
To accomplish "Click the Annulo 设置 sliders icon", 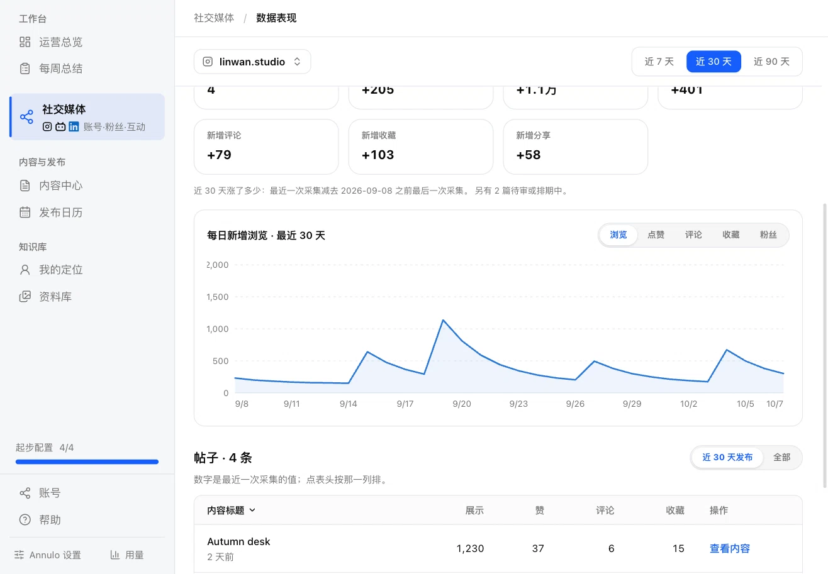I will pyautogui.click(x=20, y=555).
